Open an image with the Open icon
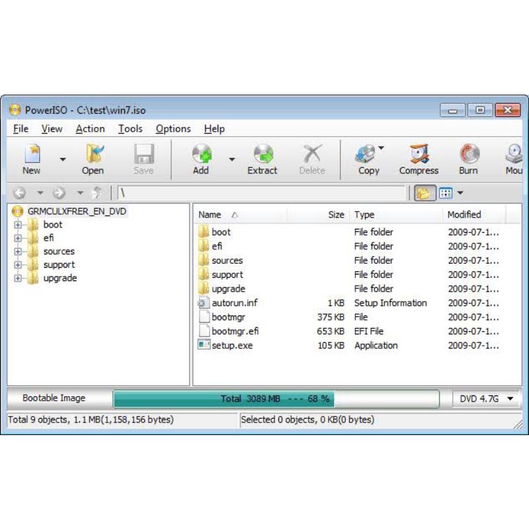This screenshot has width=529, height=529. tap(94, 154)
